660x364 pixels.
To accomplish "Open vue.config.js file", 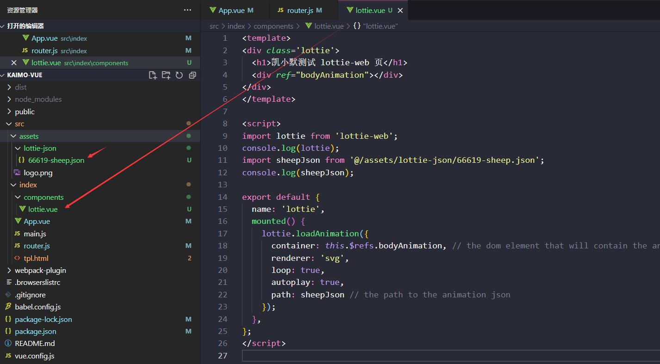I will point(100,356).
